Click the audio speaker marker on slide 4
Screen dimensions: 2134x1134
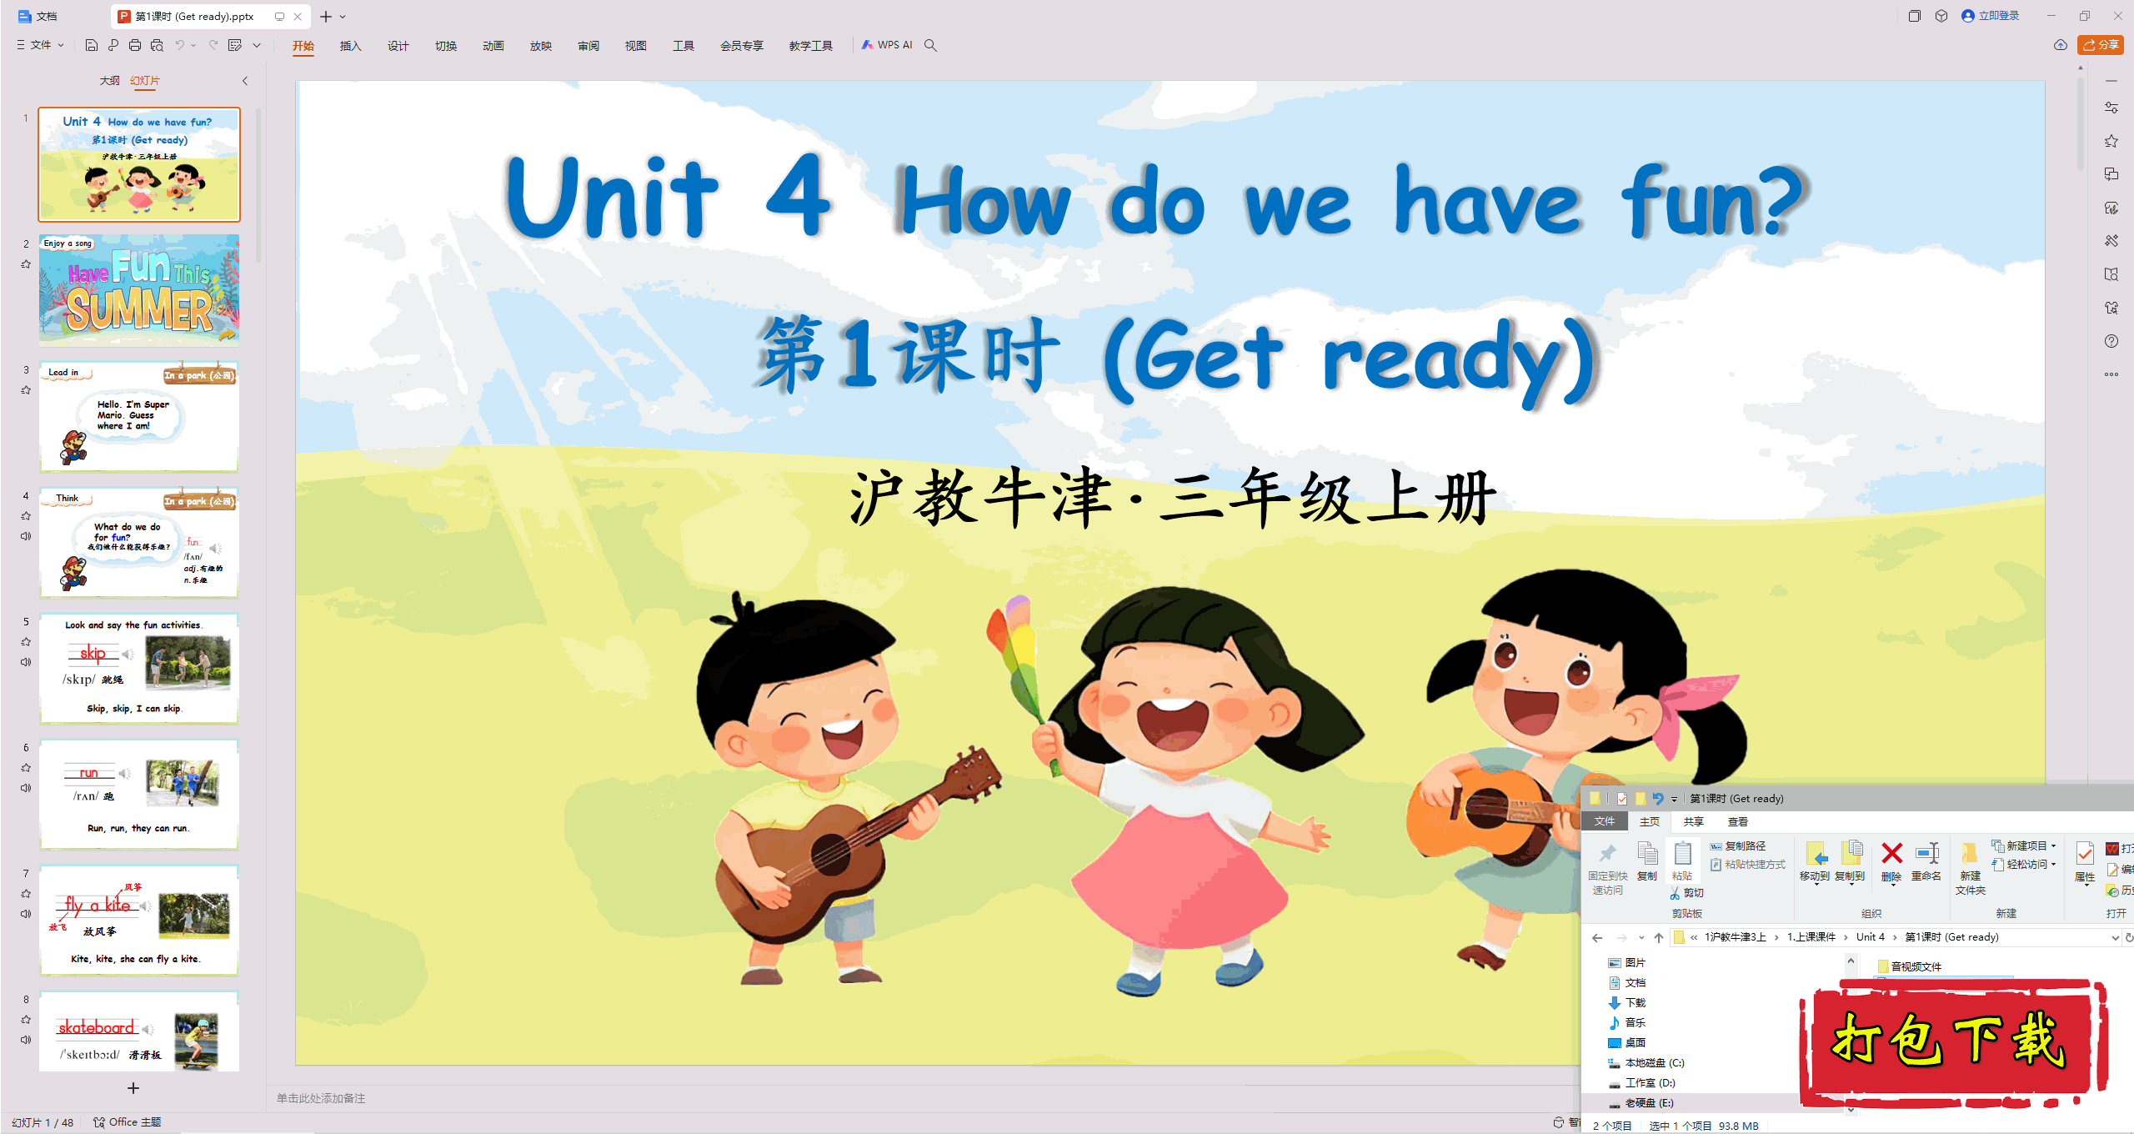tap(26, 536)
